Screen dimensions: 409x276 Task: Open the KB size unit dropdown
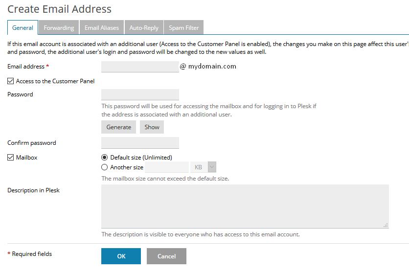click(203, 167)
